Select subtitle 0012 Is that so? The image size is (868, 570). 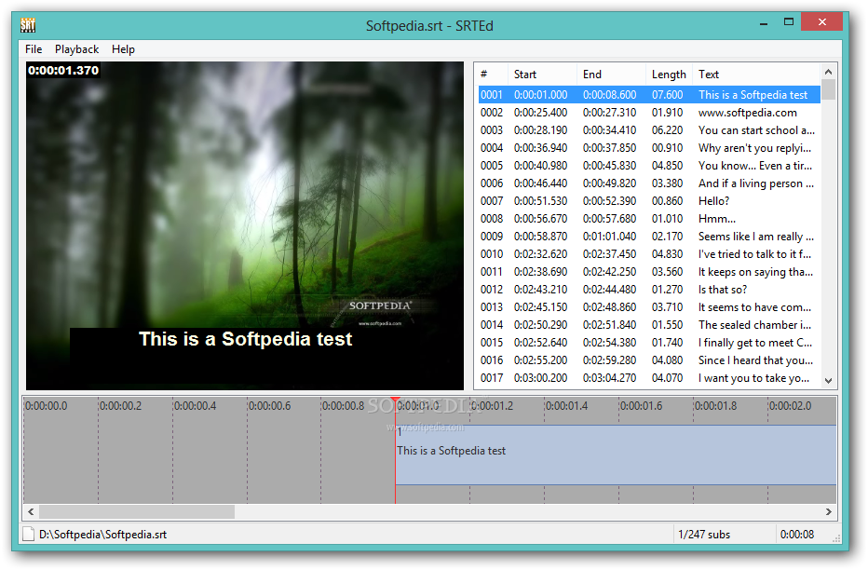(x=649, y=290)
